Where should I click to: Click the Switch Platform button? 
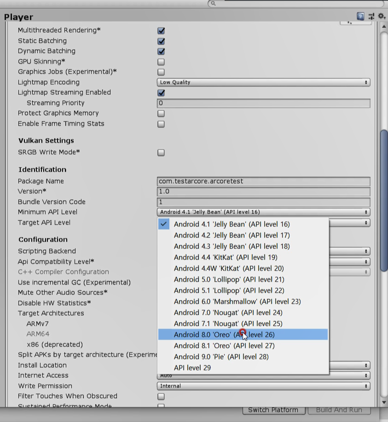coord(273,410)
